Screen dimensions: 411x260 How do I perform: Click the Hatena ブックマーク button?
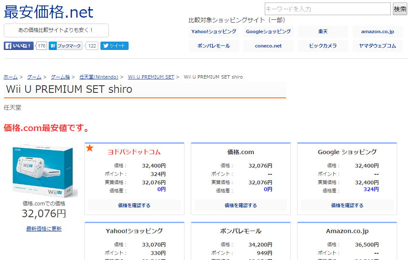point(66,46)
